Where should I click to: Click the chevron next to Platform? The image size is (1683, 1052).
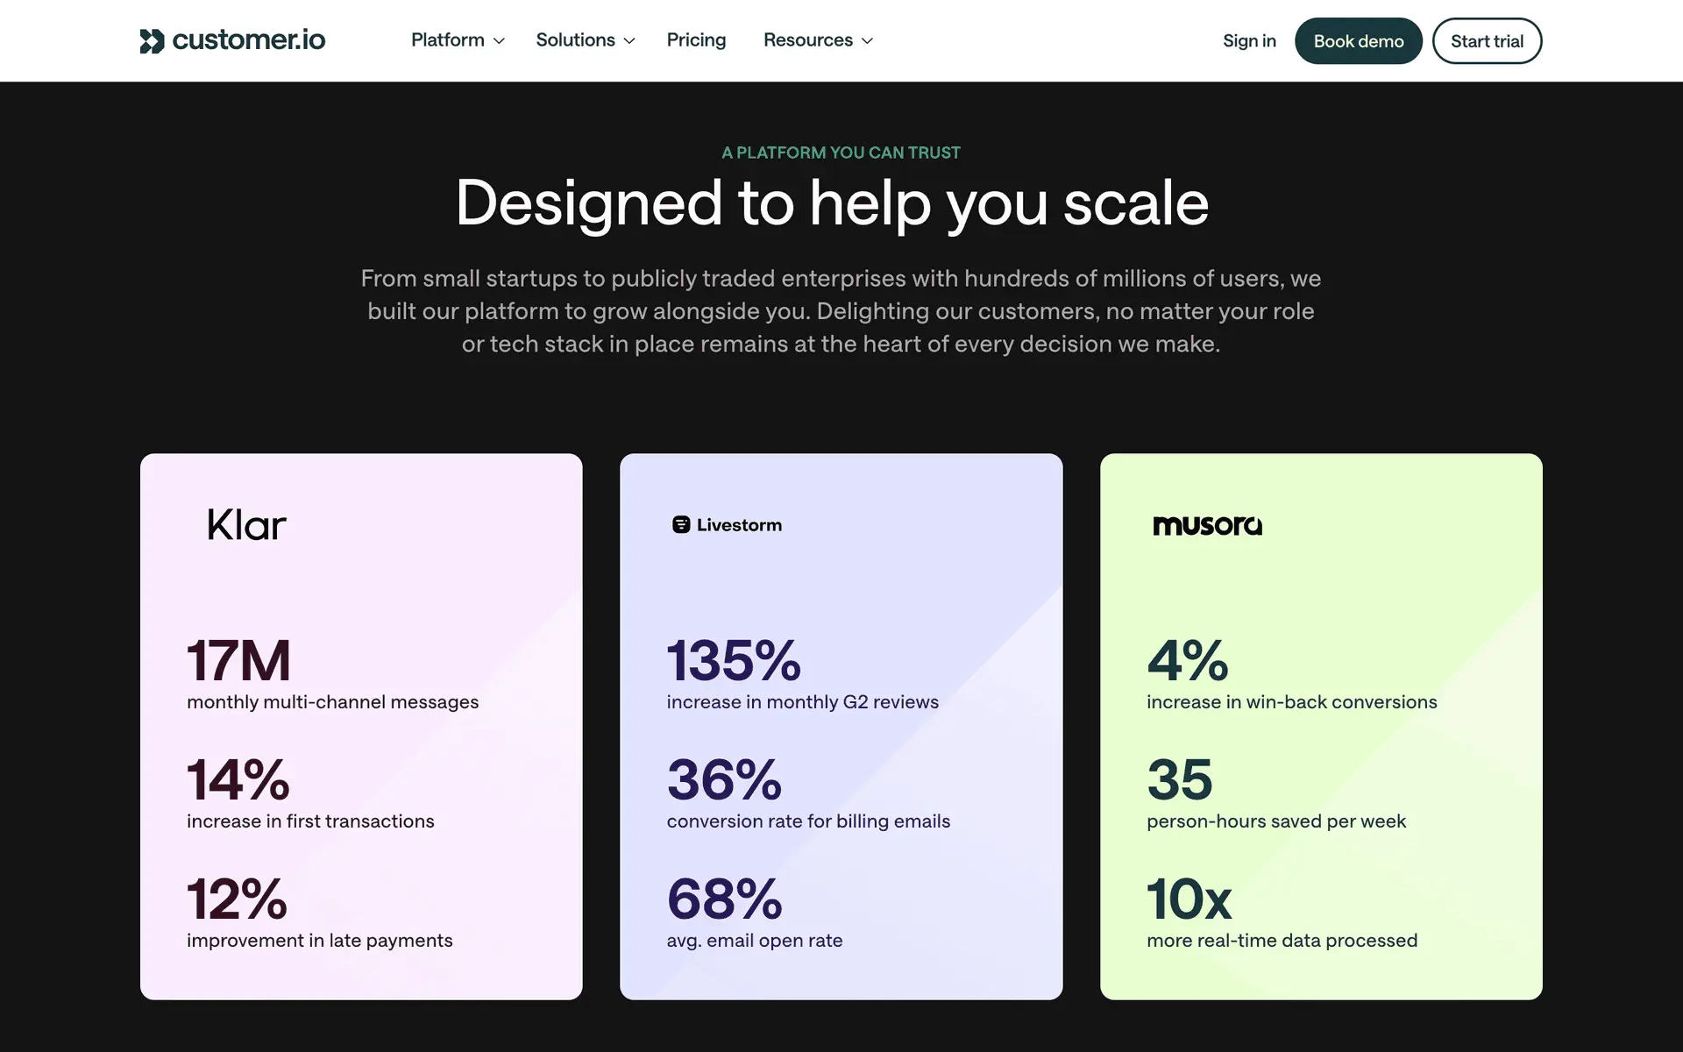(500, 41)
